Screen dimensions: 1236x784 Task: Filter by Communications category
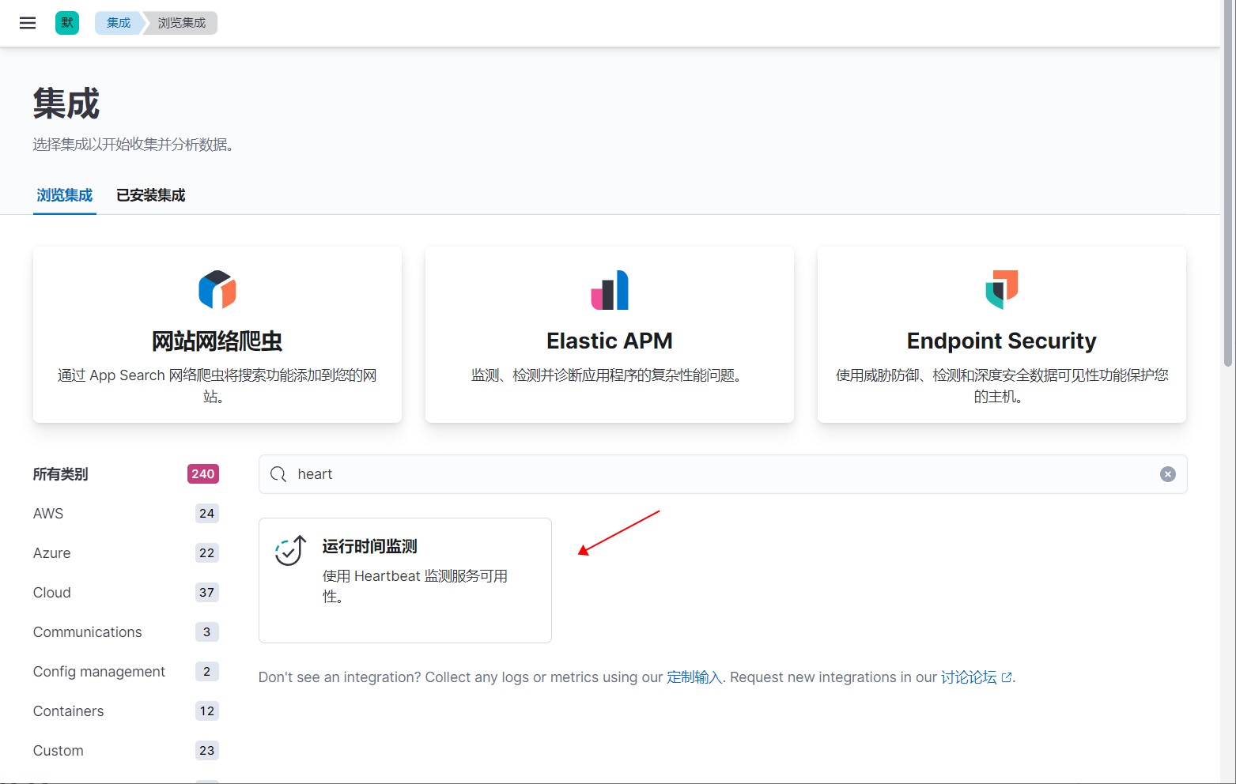coord(126,632)
